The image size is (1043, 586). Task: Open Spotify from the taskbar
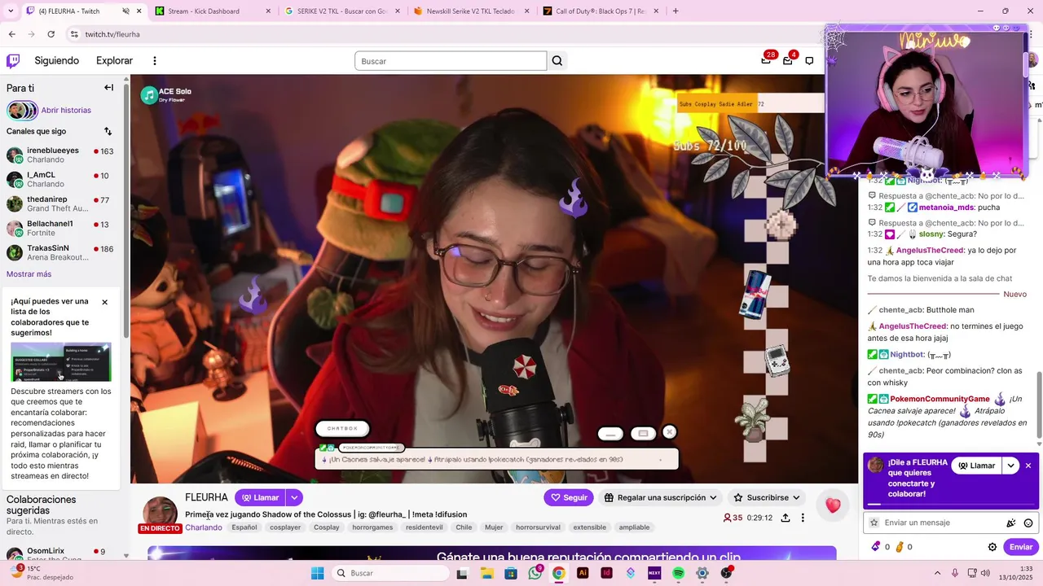pyautogui.click(x=678, y=573)
